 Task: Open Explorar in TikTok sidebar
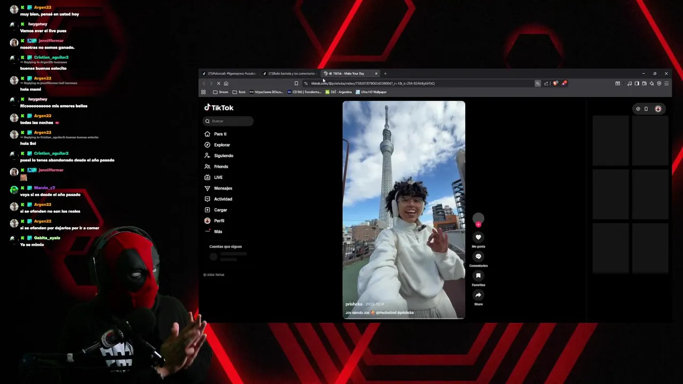click(x=217, y=145)
